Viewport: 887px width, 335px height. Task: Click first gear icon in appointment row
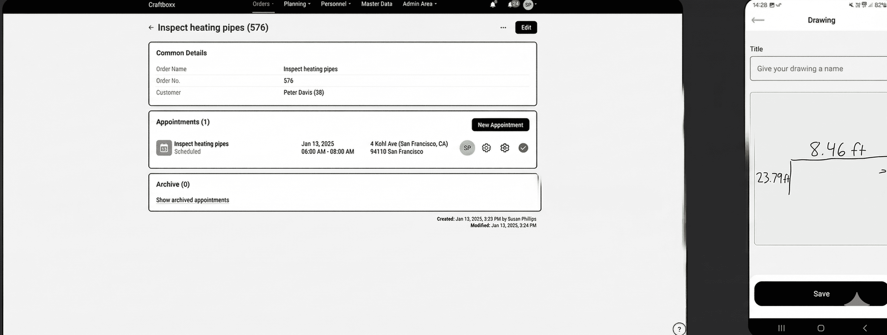486,148
